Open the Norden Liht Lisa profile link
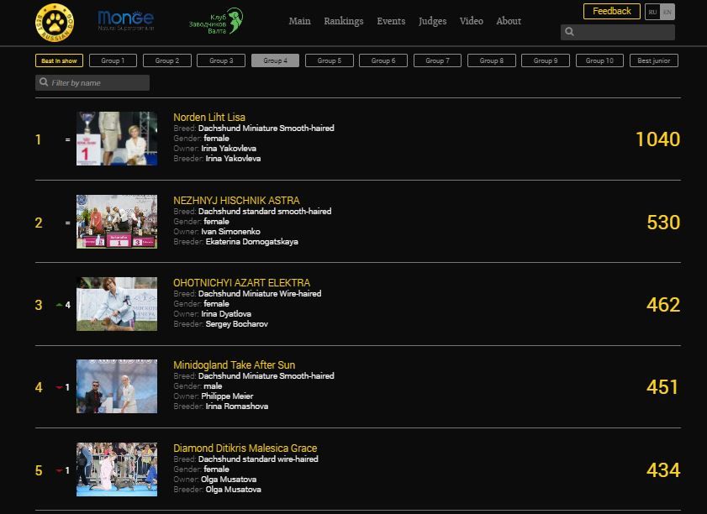 coord(209,118)
